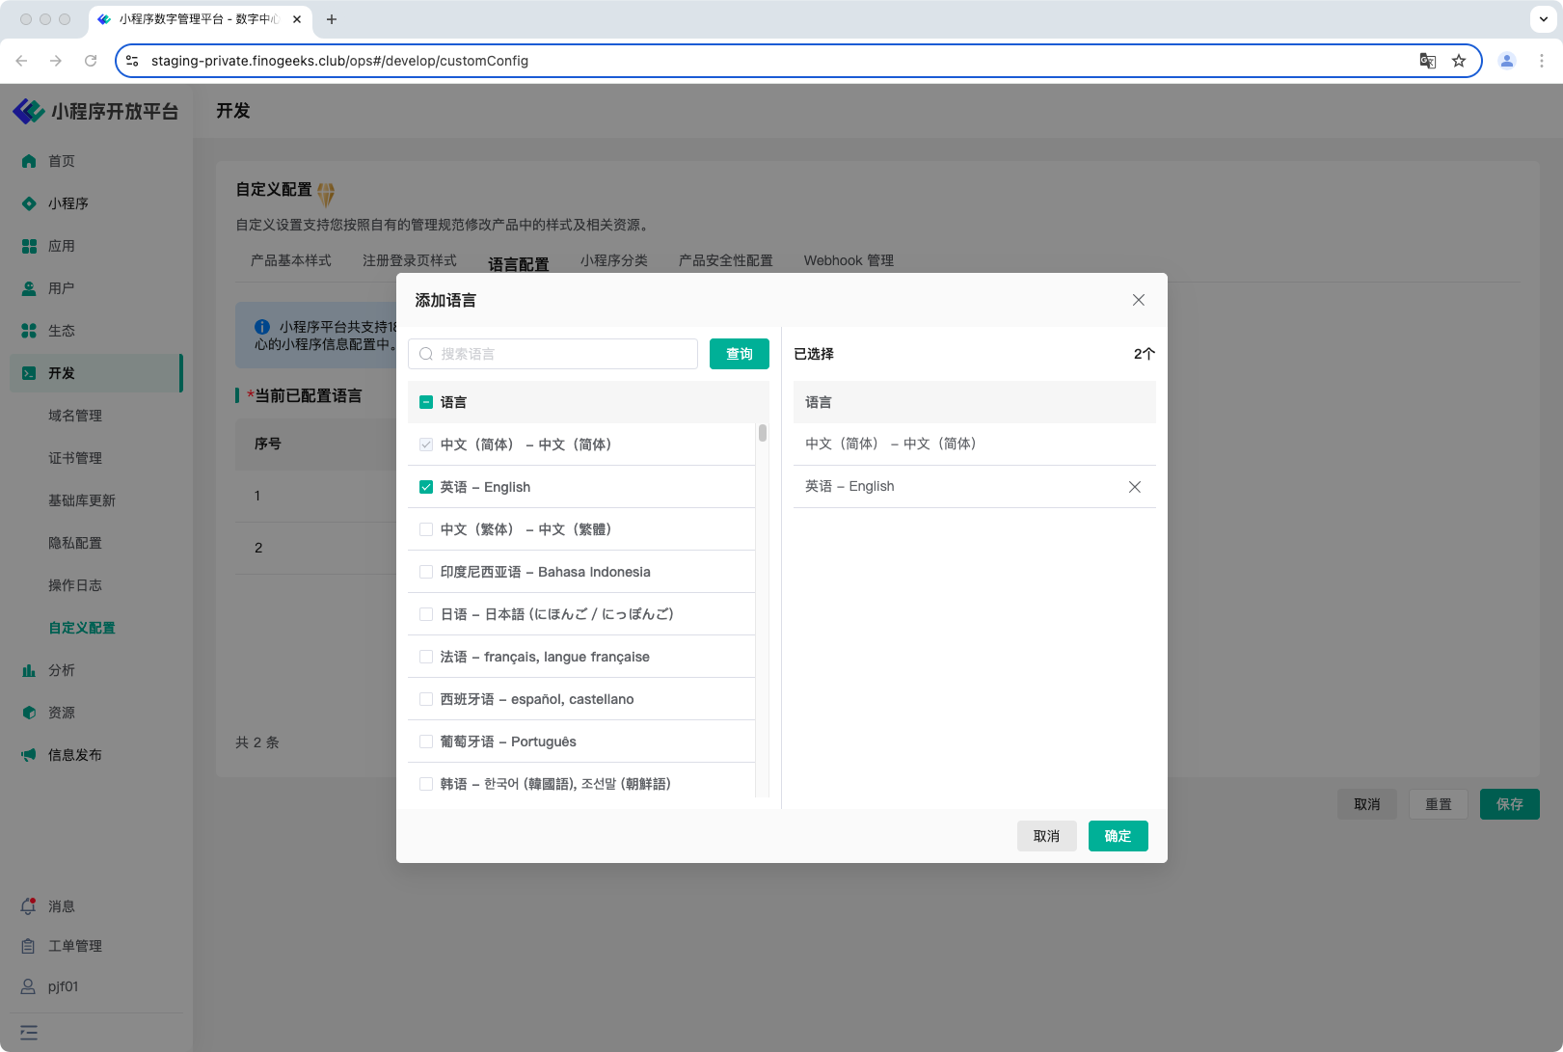
Task: Open the 分析 chart icon in the sidebar
Action: 29,670
